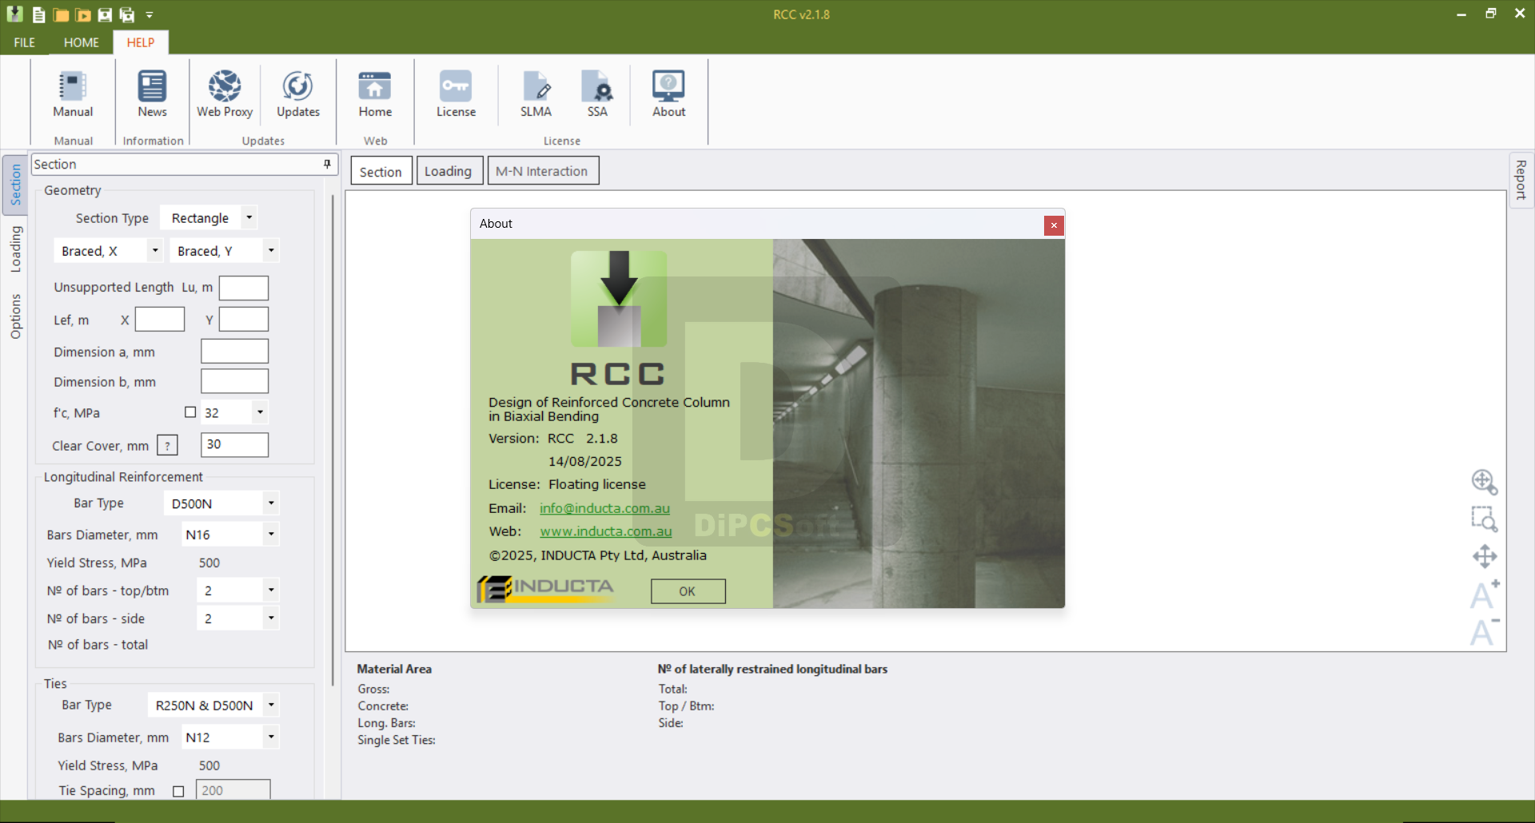Switch to the HOME ribbon tab
Viewport: 1535px width, 823px height.
coord(82,42)
